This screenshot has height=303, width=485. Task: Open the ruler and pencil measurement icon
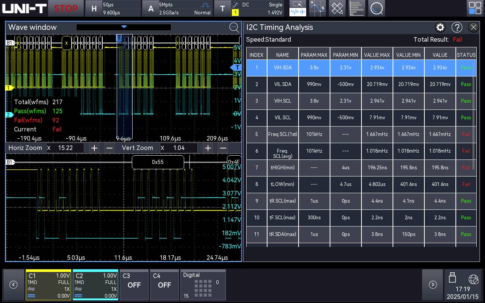pyautogui.click(x=337, y=8)
